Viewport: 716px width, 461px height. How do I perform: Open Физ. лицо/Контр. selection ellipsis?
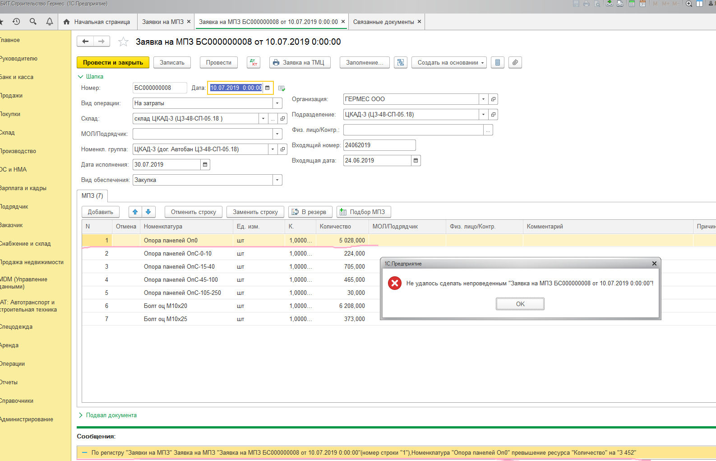488,130
